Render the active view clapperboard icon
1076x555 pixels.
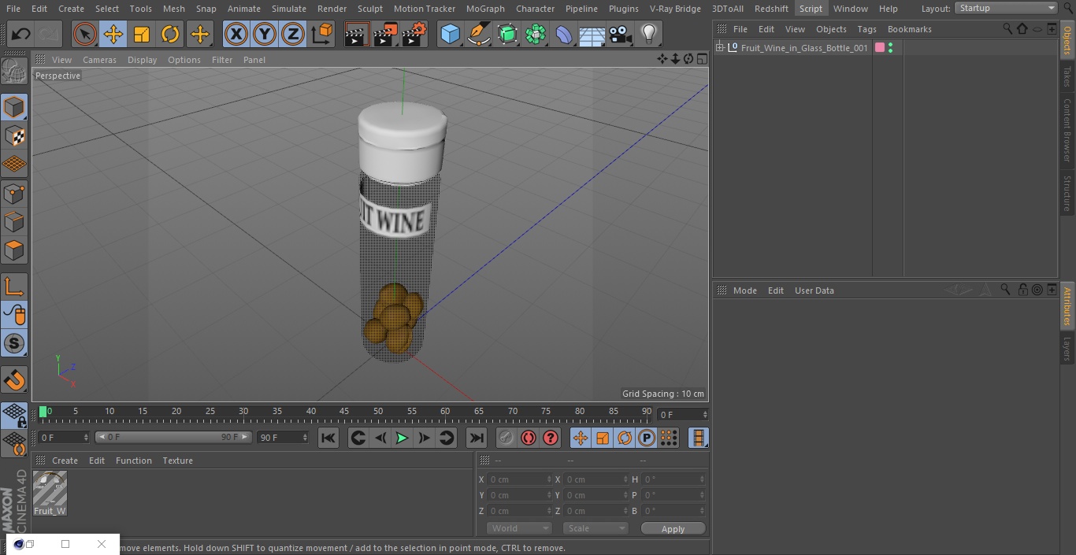click(x=356, y=34)
